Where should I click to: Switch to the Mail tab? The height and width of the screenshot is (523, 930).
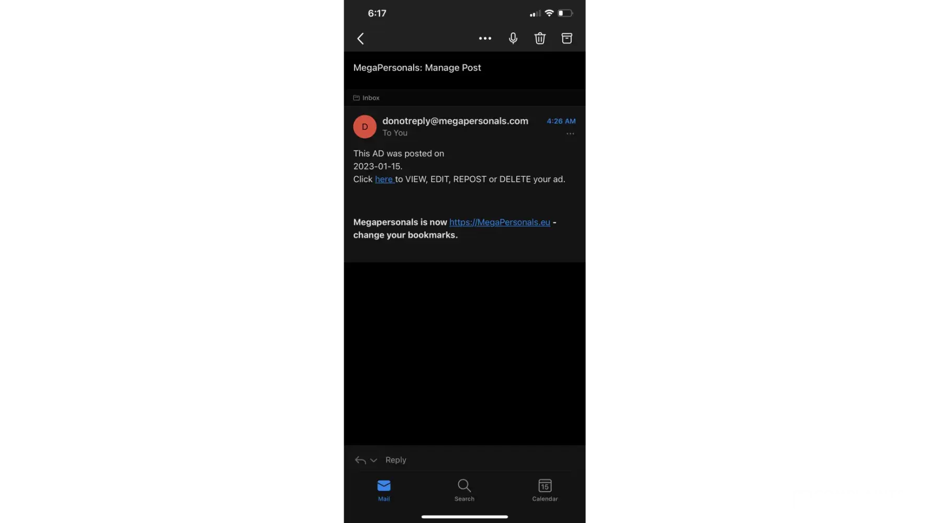(384, 491)
